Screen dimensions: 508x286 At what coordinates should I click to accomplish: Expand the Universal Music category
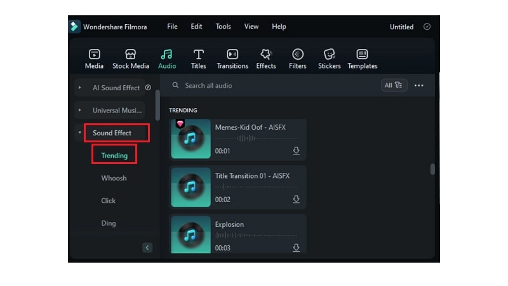click(x=80, y=110)
